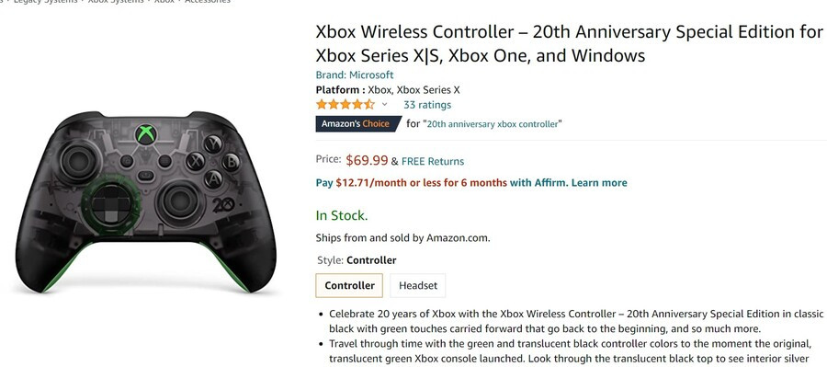Open the 33 ratings link
The height and width of the screenshot is (367, 827).
[x=427, y=105]
